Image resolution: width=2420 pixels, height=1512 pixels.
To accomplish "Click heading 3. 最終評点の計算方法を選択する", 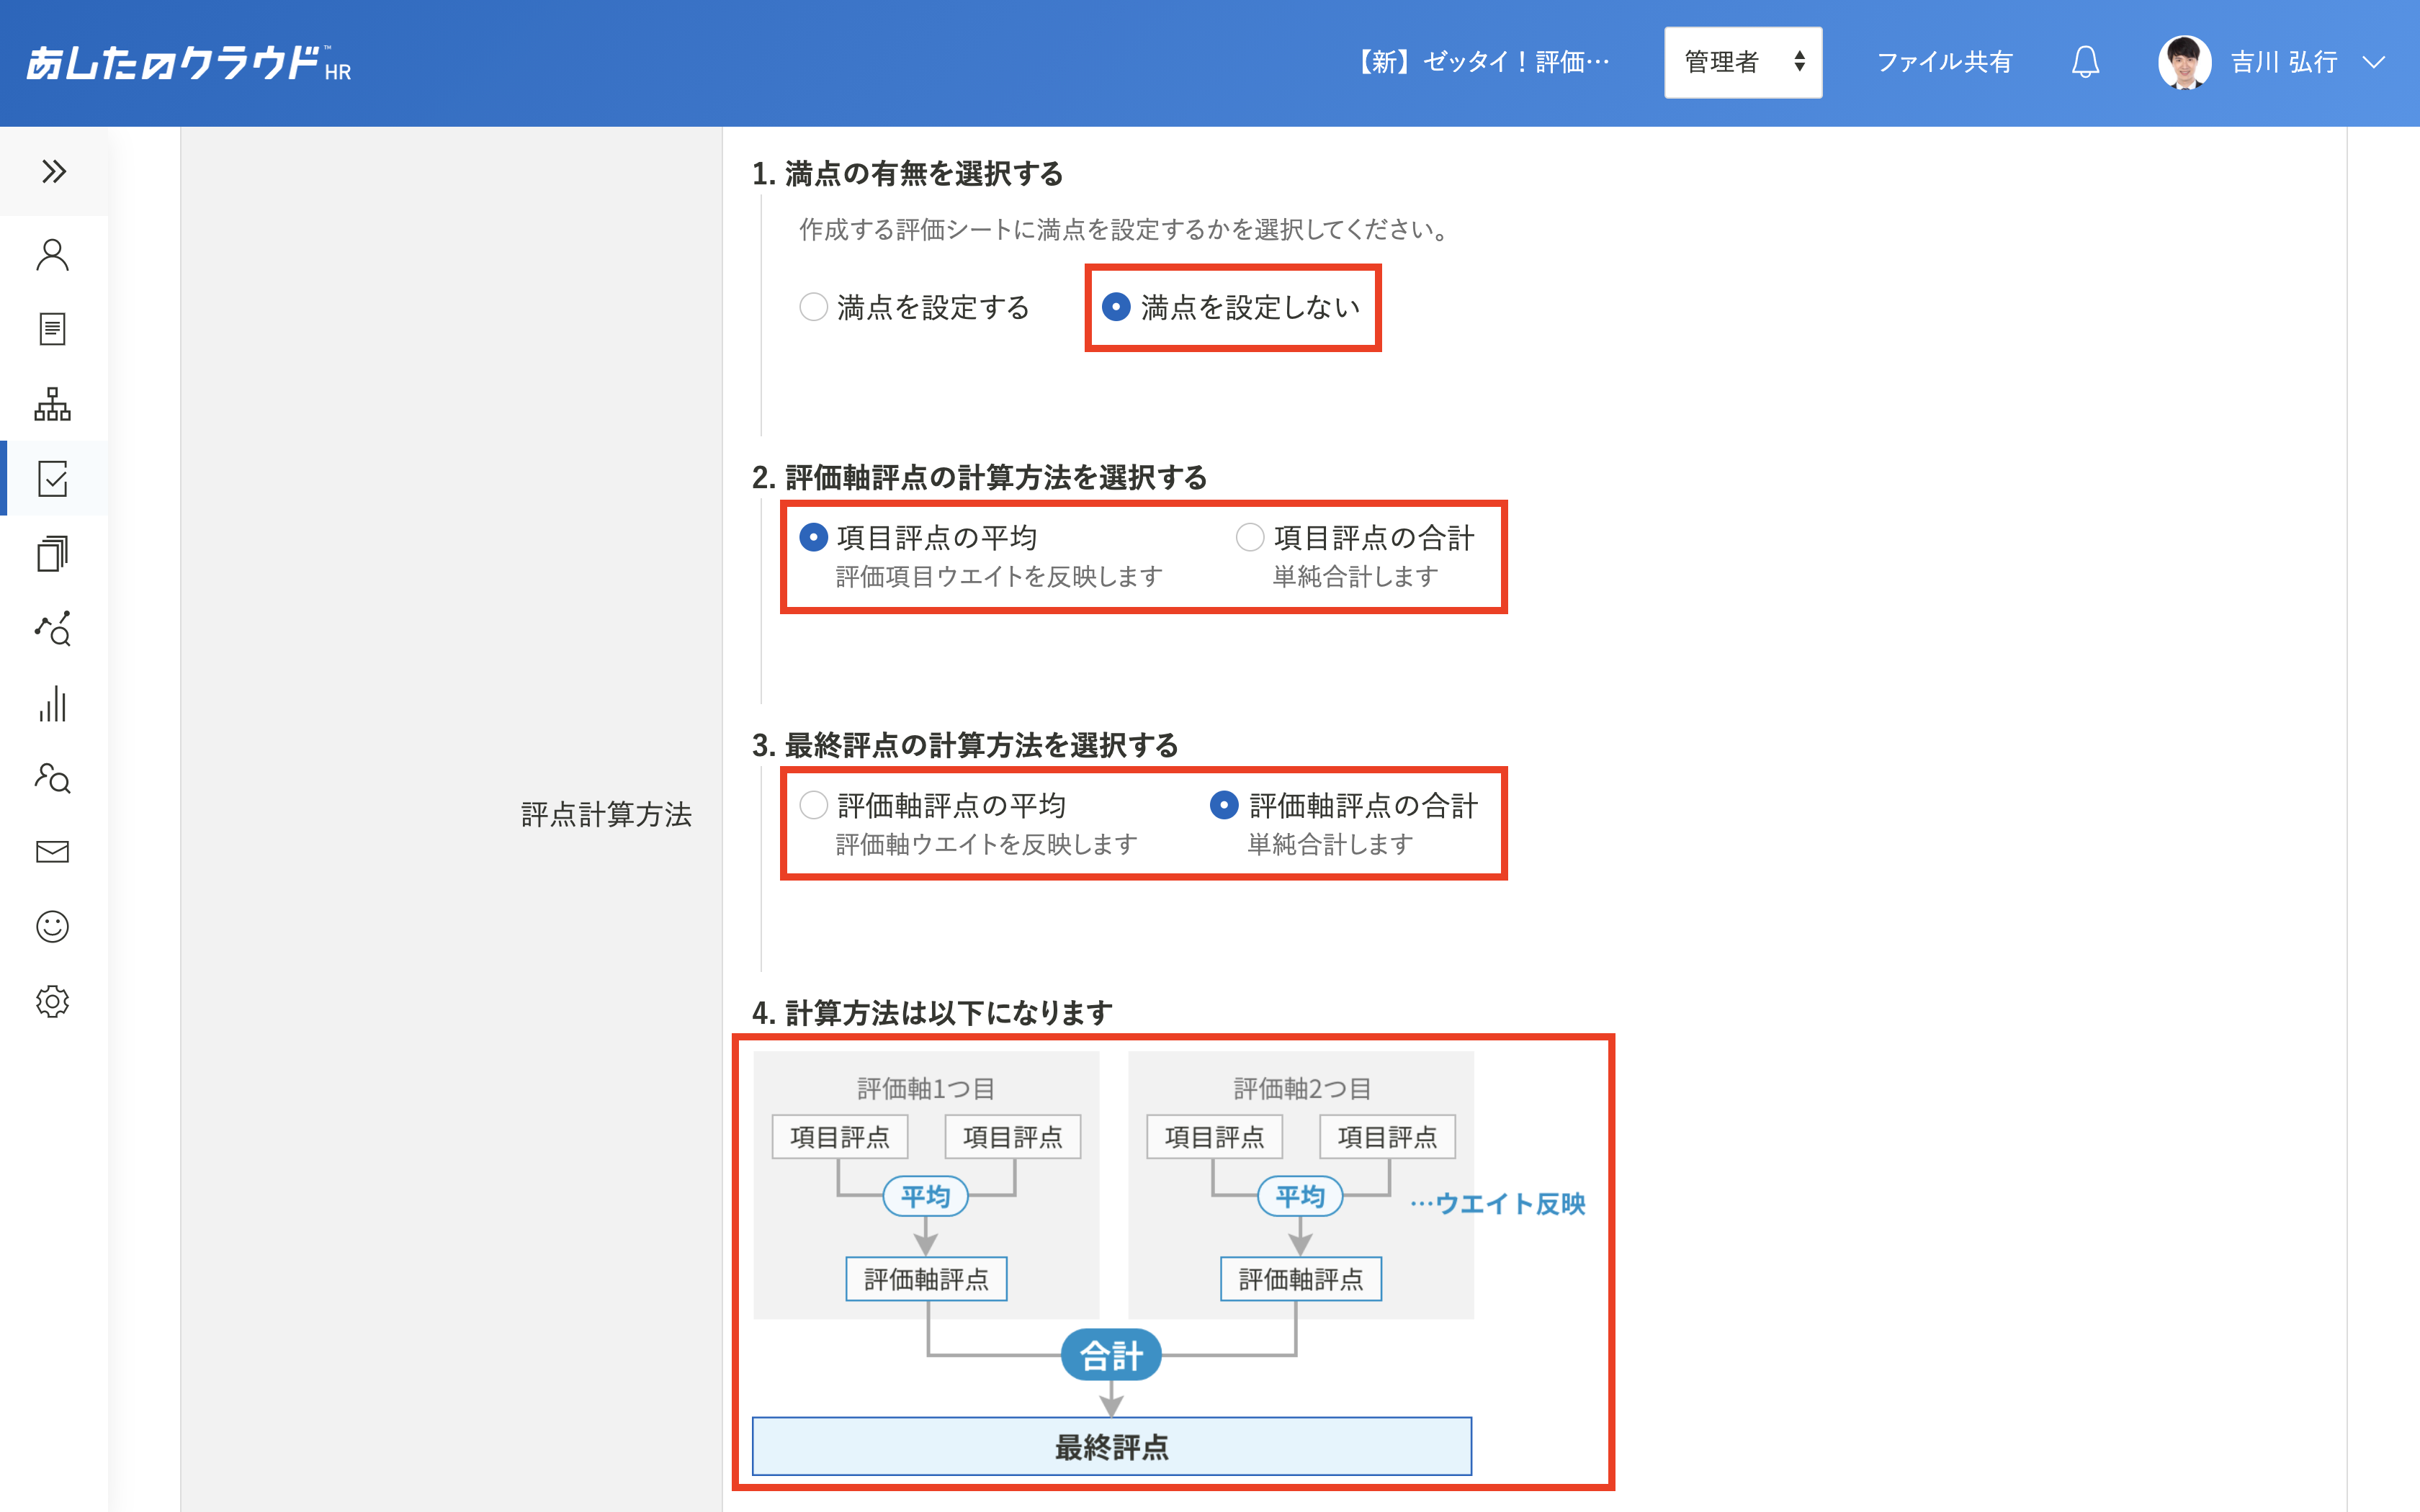I will point(965,745).
